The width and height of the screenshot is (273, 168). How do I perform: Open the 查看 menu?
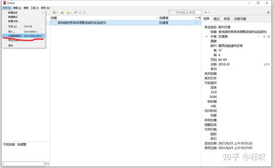[x=26, y=8]
